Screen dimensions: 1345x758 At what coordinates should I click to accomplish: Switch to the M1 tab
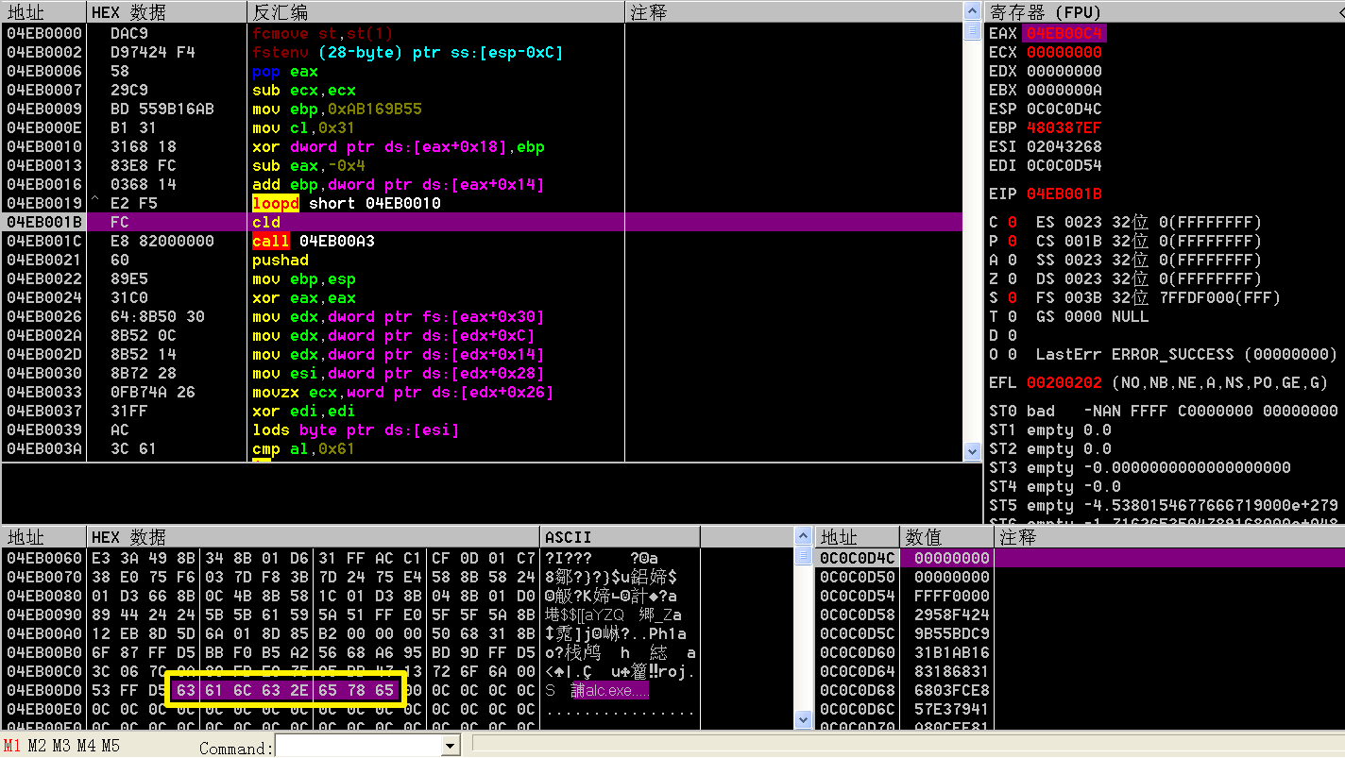[x=13, y=746]
